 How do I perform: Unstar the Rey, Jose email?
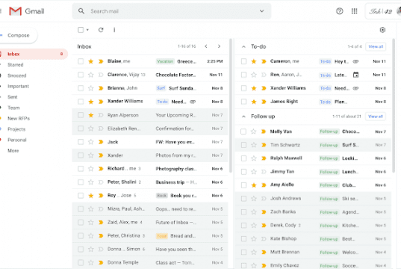coord(90,196)
